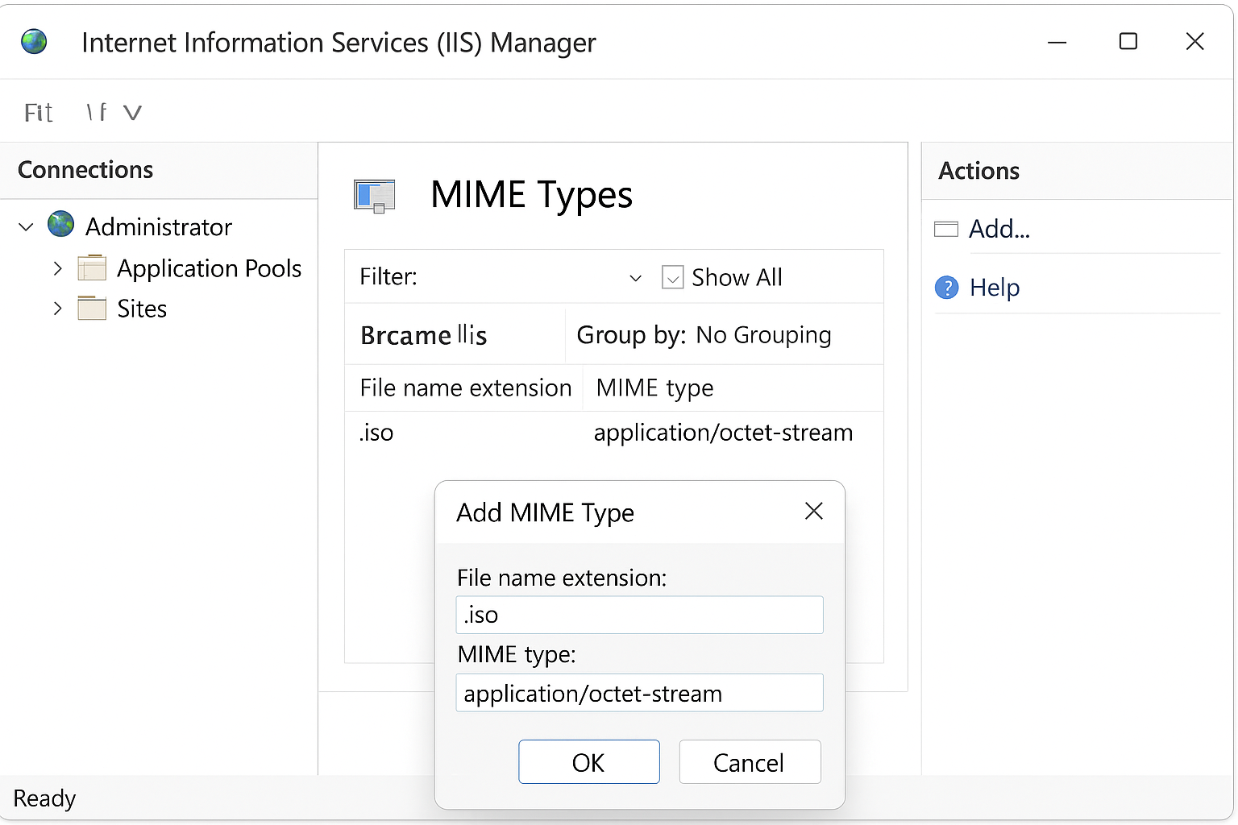Select Application Pools in the tree
Screen dimensions: 1238x825
coord(210,268)
